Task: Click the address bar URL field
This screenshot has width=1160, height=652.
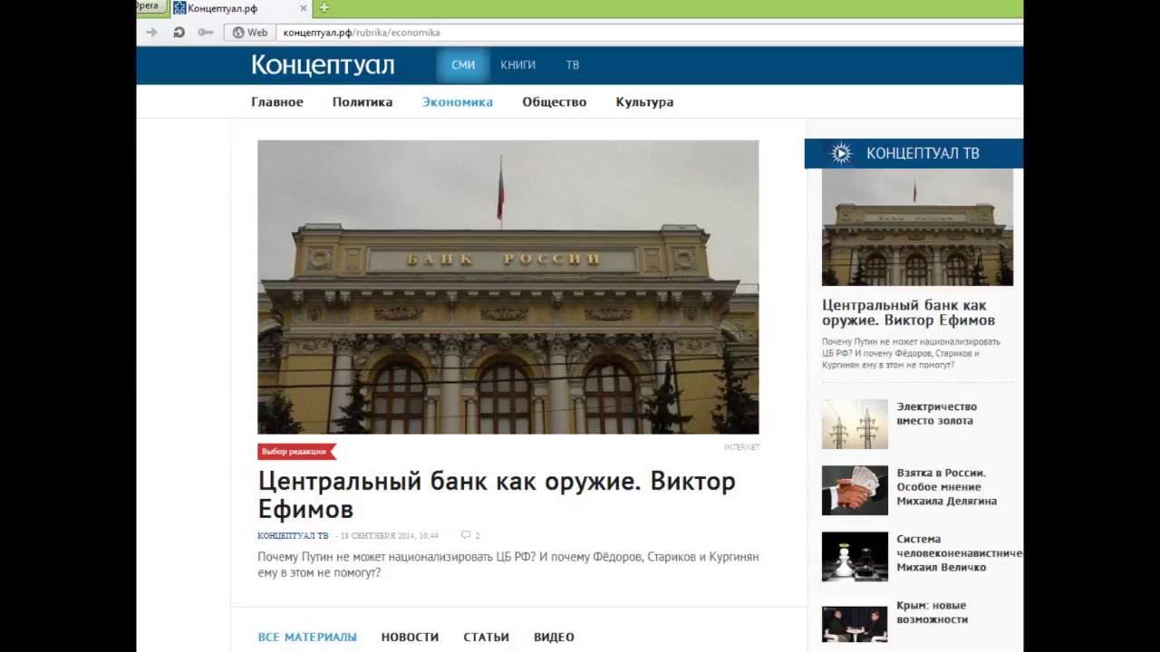Action: click(x=651, y=33)
